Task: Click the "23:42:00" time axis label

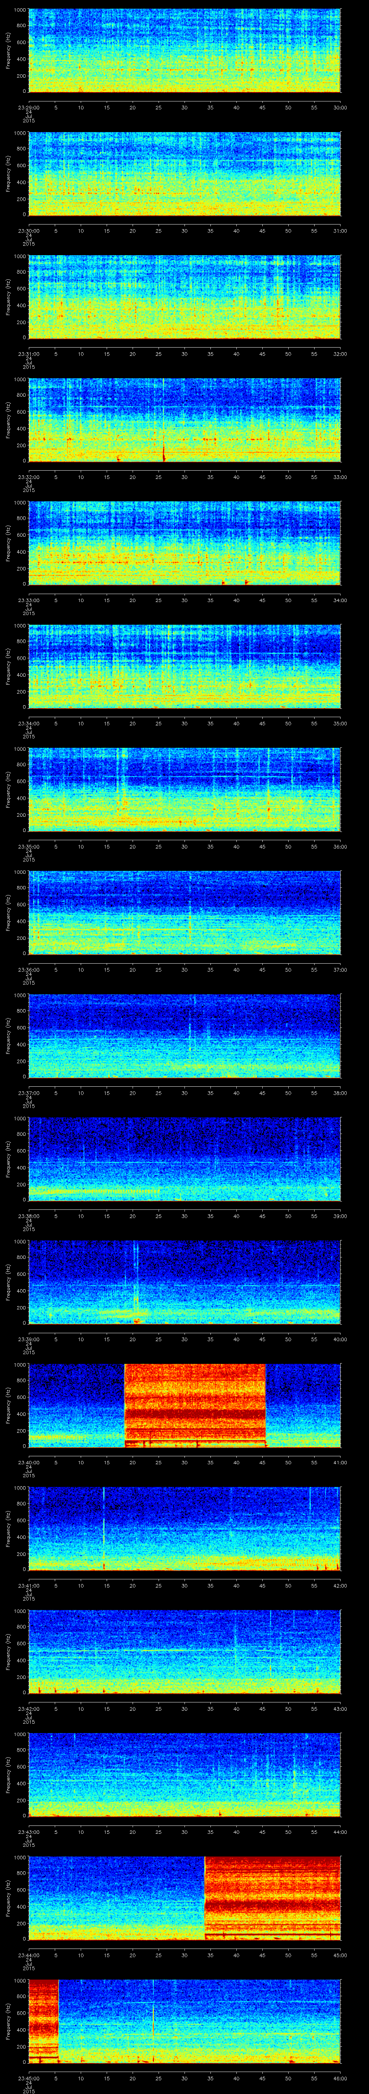Action: [x=28, y=1709]
